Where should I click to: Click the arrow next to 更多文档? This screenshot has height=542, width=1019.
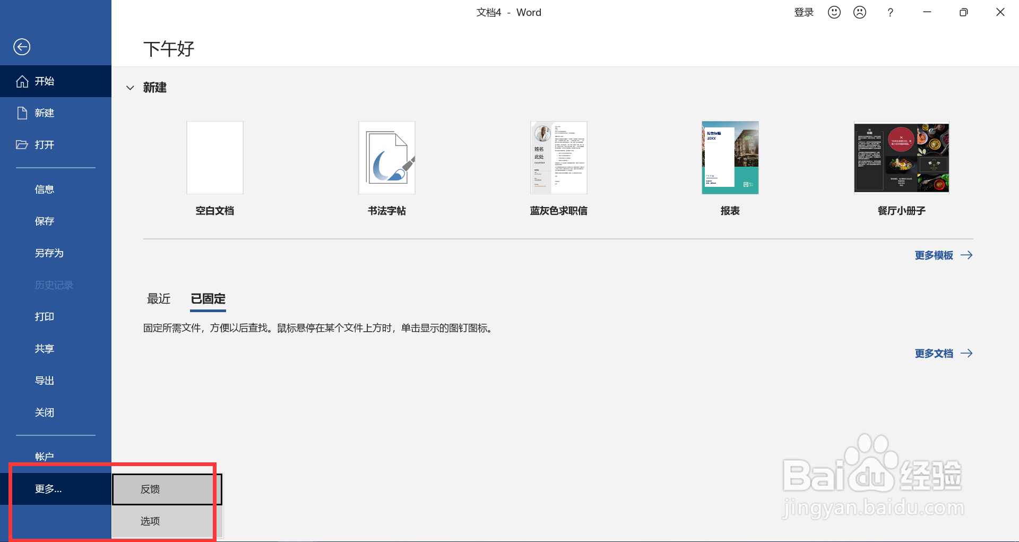point(966,354)
